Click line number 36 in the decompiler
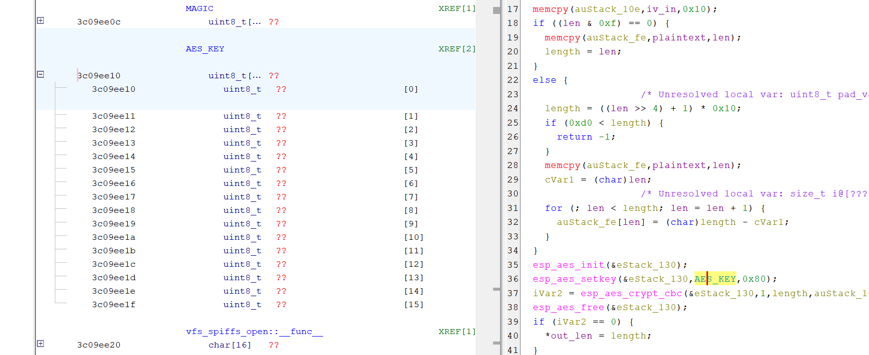This screenshot has height=355, width=869. pyautogui.click(x=513, y=279)
